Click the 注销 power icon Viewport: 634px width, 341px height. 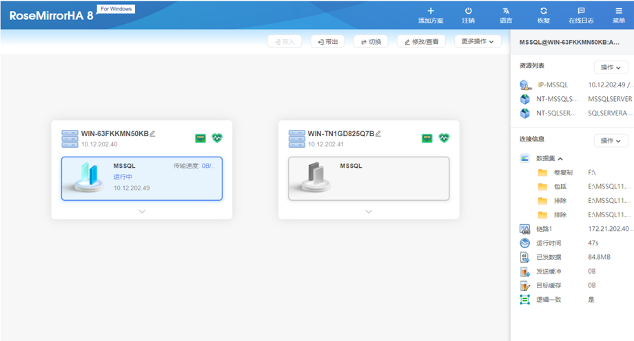[468, 11]
